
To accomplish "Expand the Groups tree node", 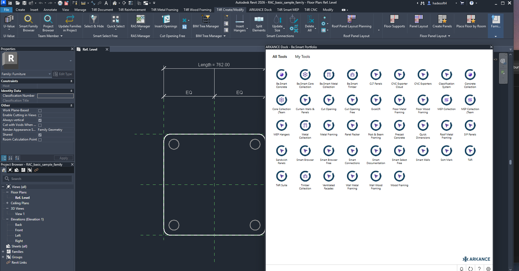I will [x=3, y=257].
